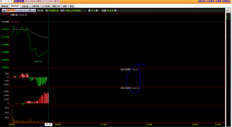The image size is (232, 127).
Task: Select the 即時走勢 tab
Action: (15, 6)
